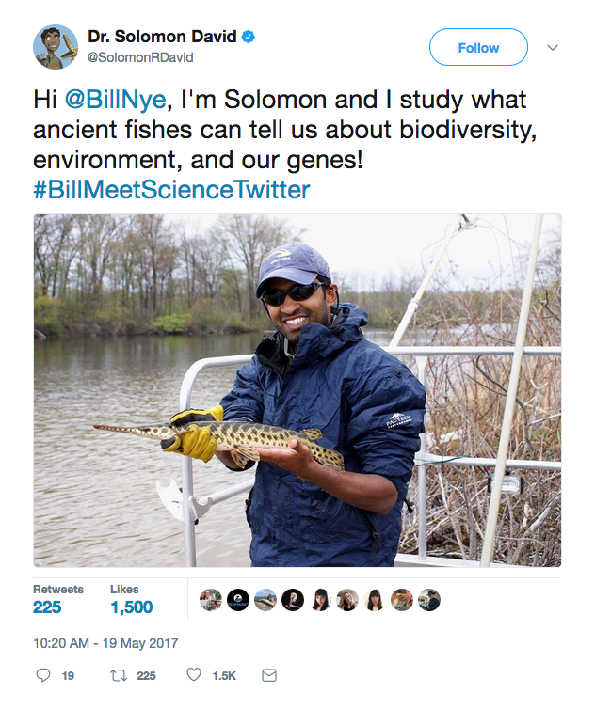Send tweet via envelope message icon
The width and height of the screenshot is (595, 709).
(268, 675)
